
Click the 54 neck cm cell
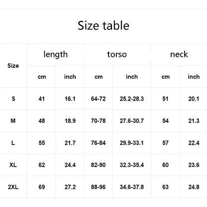click(x=165, y=121)
